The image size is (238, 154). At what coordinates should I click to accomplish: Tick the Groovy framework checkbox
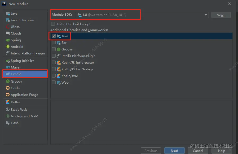point(54,49)
